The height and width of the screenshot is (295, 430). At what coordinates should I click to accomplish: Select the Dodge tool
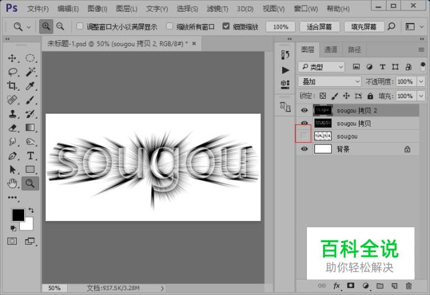click(30, 142)
